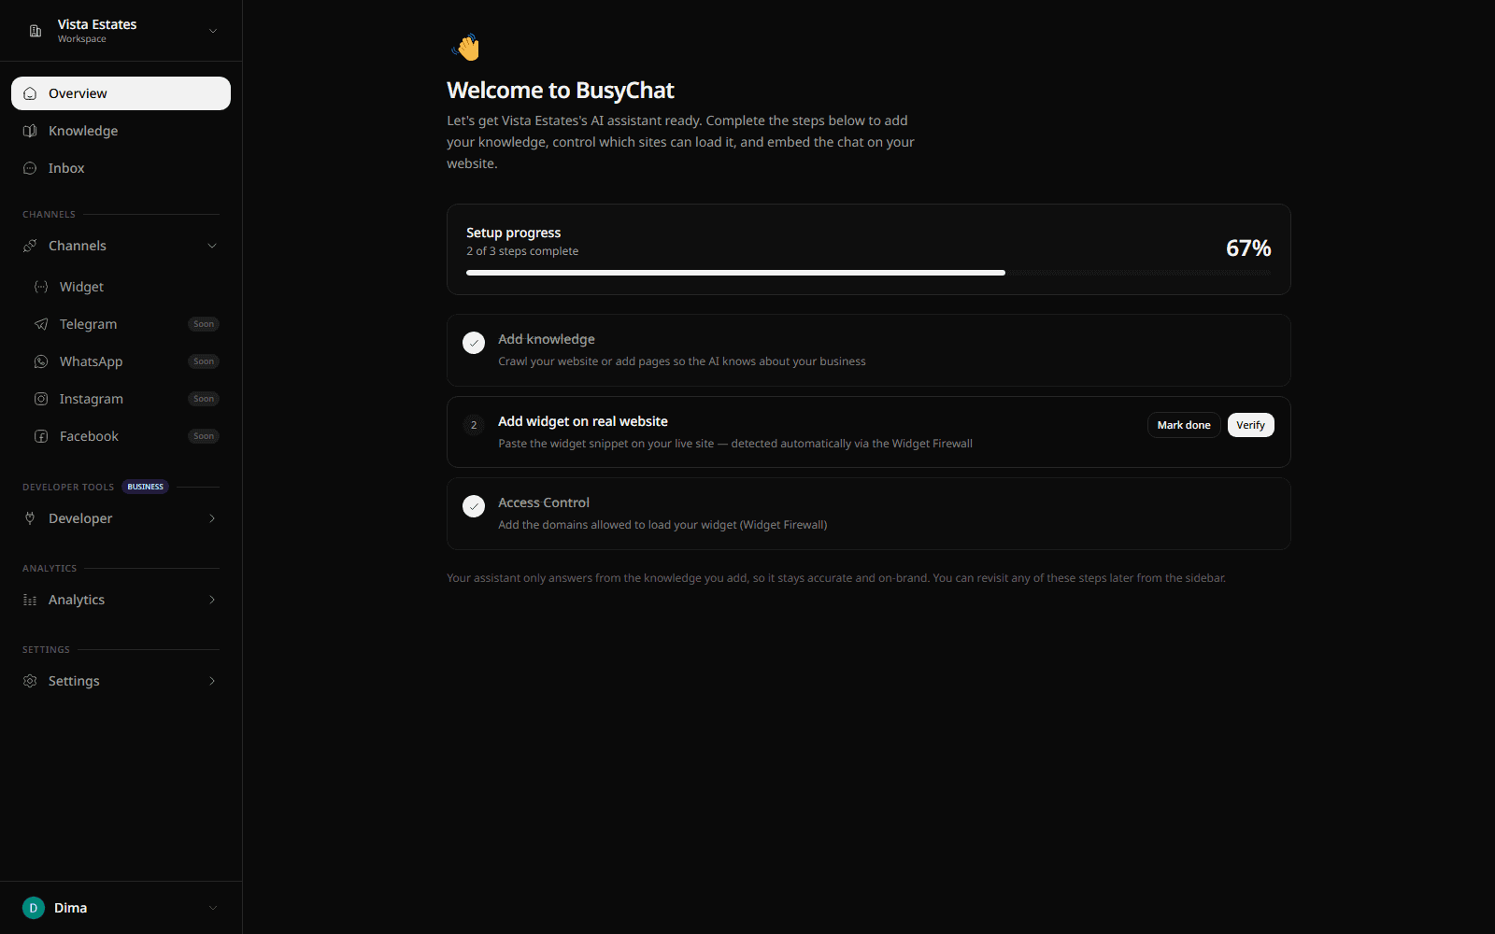Click the Overview home icon
This screenshot has width=1495, height=934.
click(30, 93)
